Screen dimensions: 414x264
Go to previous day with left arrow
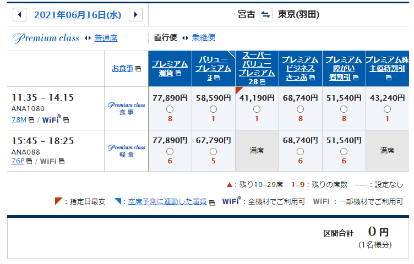click(x=19, y=14)
